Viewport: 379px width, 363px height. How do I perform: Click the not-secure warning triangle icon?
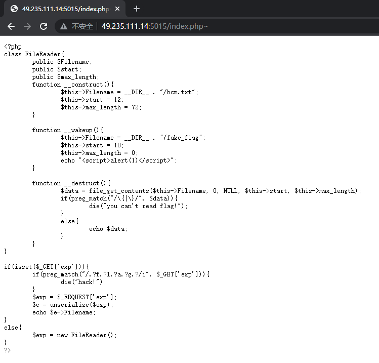click(x=64, y=26)
